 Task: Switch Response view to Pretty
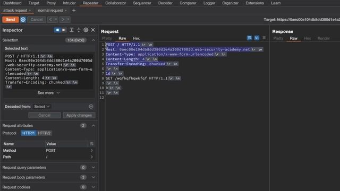point(278,38)
